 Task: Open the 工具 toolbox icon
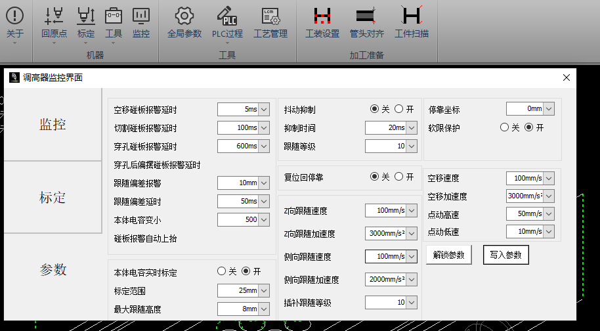(114, 16)
